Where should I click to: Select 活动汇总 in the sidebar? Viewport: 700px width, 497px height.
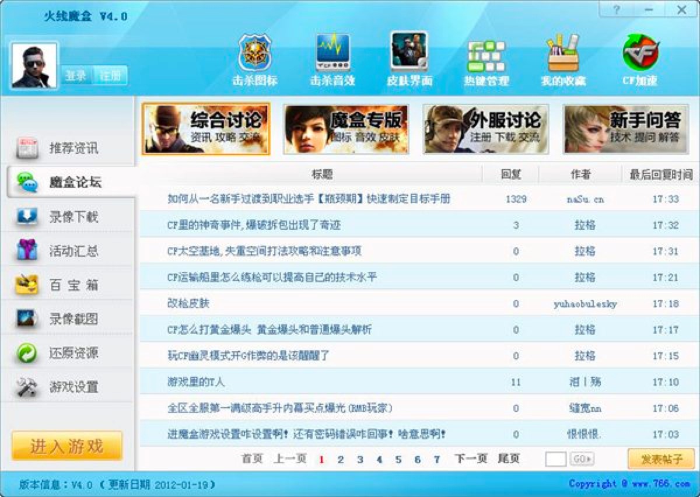(x=69, y=251)
